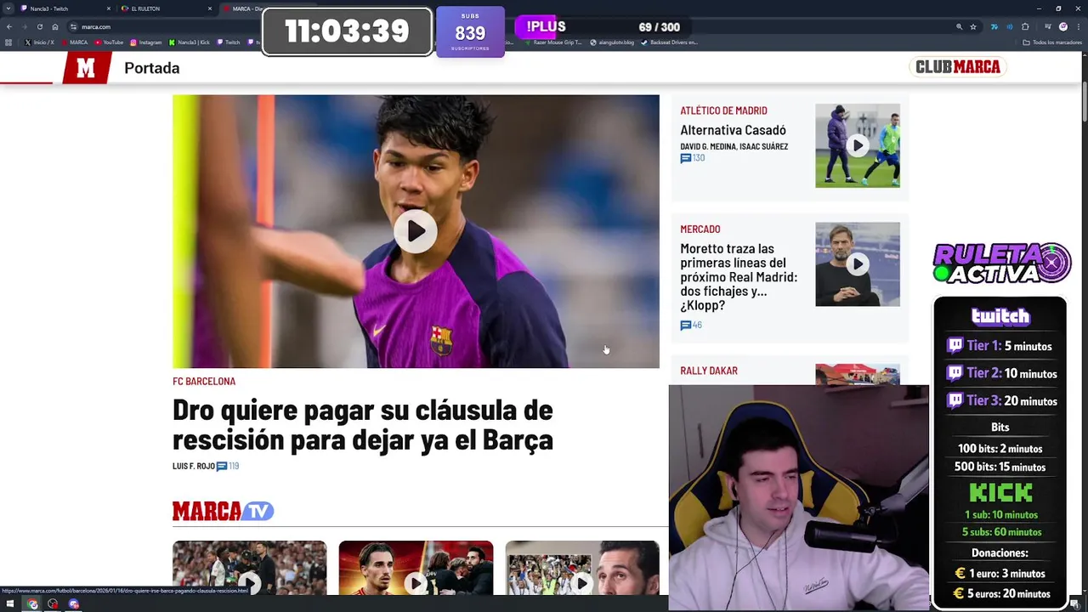Open MARCA bookmark in bookmarks bar

pyautogui.click(x=75, y=42)
